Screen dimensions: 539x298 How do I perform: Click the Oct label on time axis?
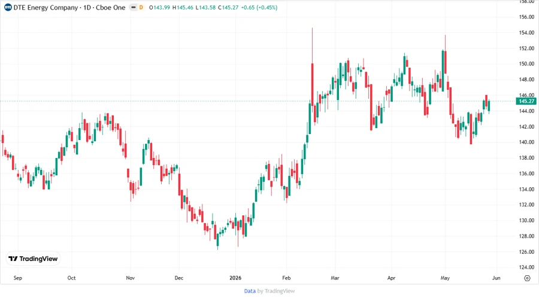(71, 278)
